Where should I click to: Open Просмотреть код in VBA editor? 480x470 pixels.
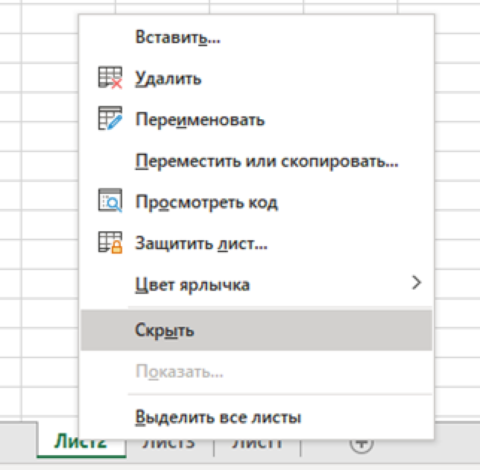point(207,202)
